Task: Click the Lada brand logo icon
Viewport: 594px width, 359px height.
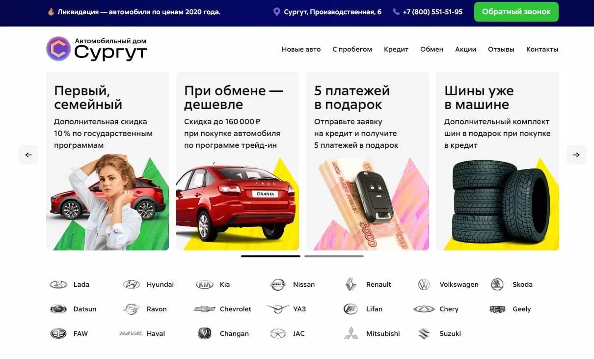Action: 58,284
